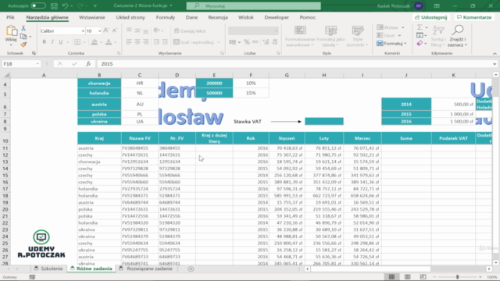The height and width of the screenshot is (281, 500).
Task: Click the Select All corner triangle
Action: coord(6,75)
